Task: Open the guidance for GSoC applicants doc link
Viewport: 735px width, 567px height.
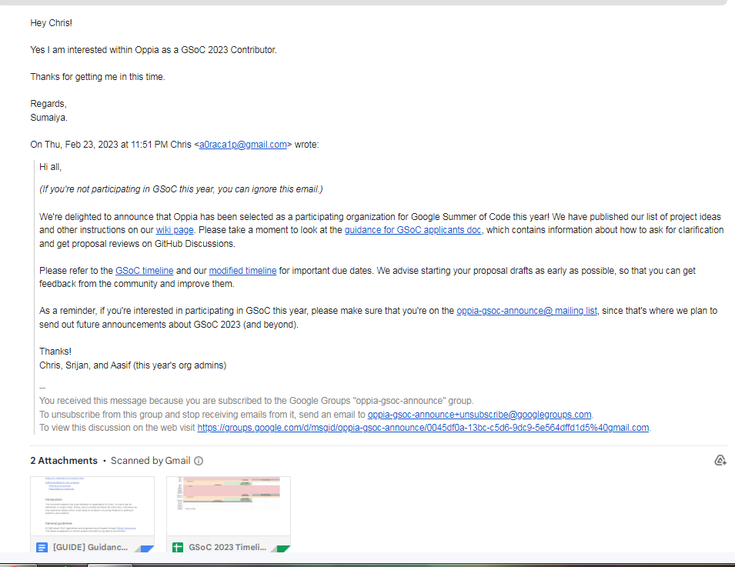Action: [x=413, y=229]
